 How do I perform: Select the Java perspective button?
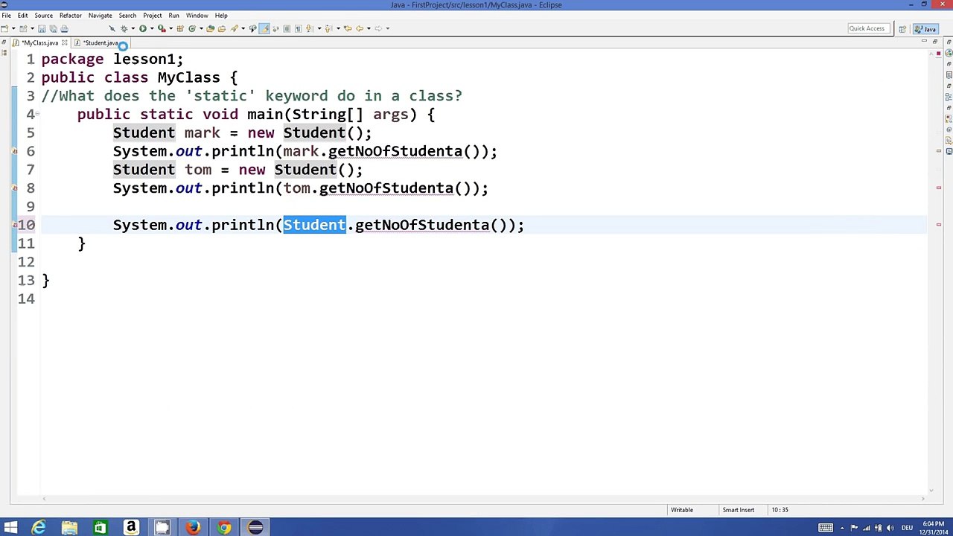[926, 29]
